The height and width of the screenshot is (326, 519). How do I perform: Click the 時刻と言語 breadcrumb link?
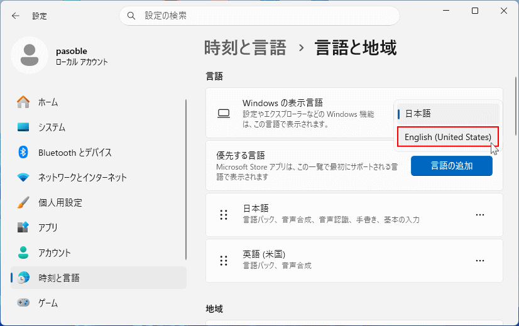click(245, 48)
